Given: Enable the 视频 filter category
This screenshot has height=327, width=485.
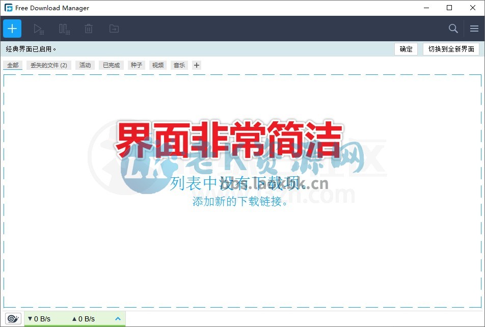Looking at the screenshot, I should (x=157, y=65).
